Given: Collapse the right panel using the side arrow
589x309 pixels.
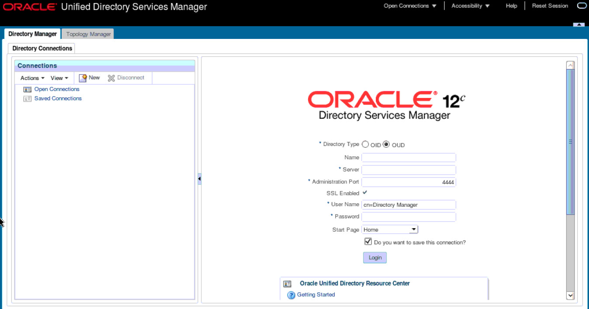Looking at the screenshot, I should click(199, 178).
